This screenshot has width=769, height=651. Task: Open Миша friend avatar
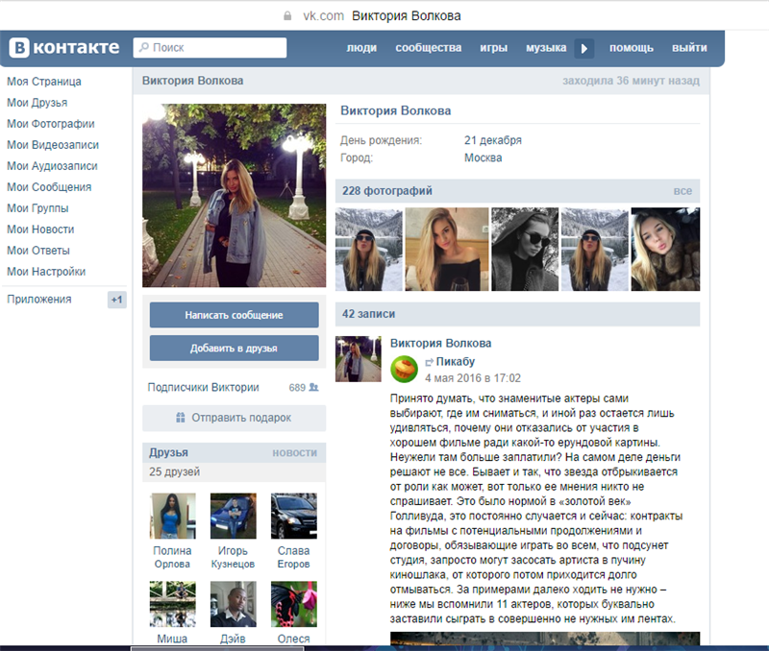click(173, 604)
